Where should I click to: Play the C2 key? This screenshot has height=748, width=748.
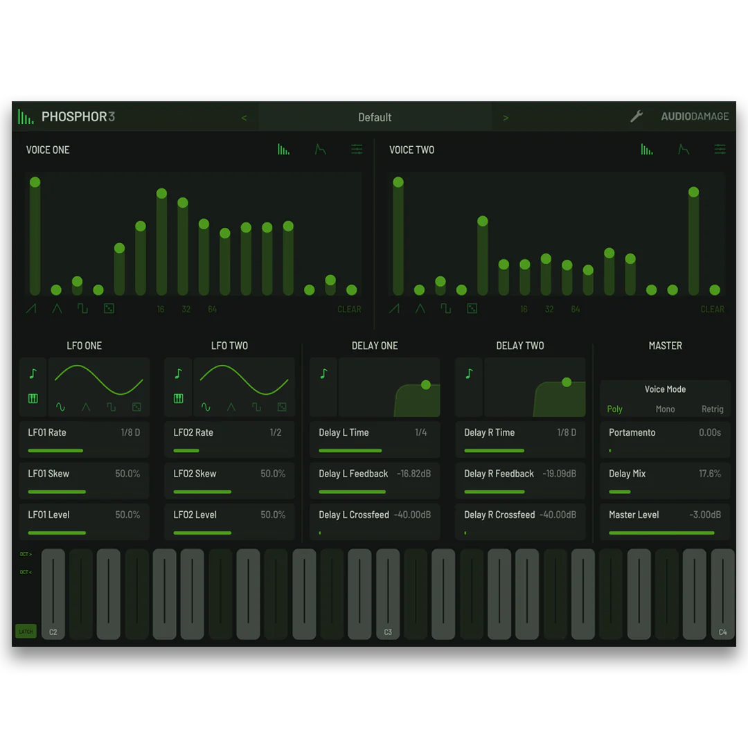tap(53, 594)
